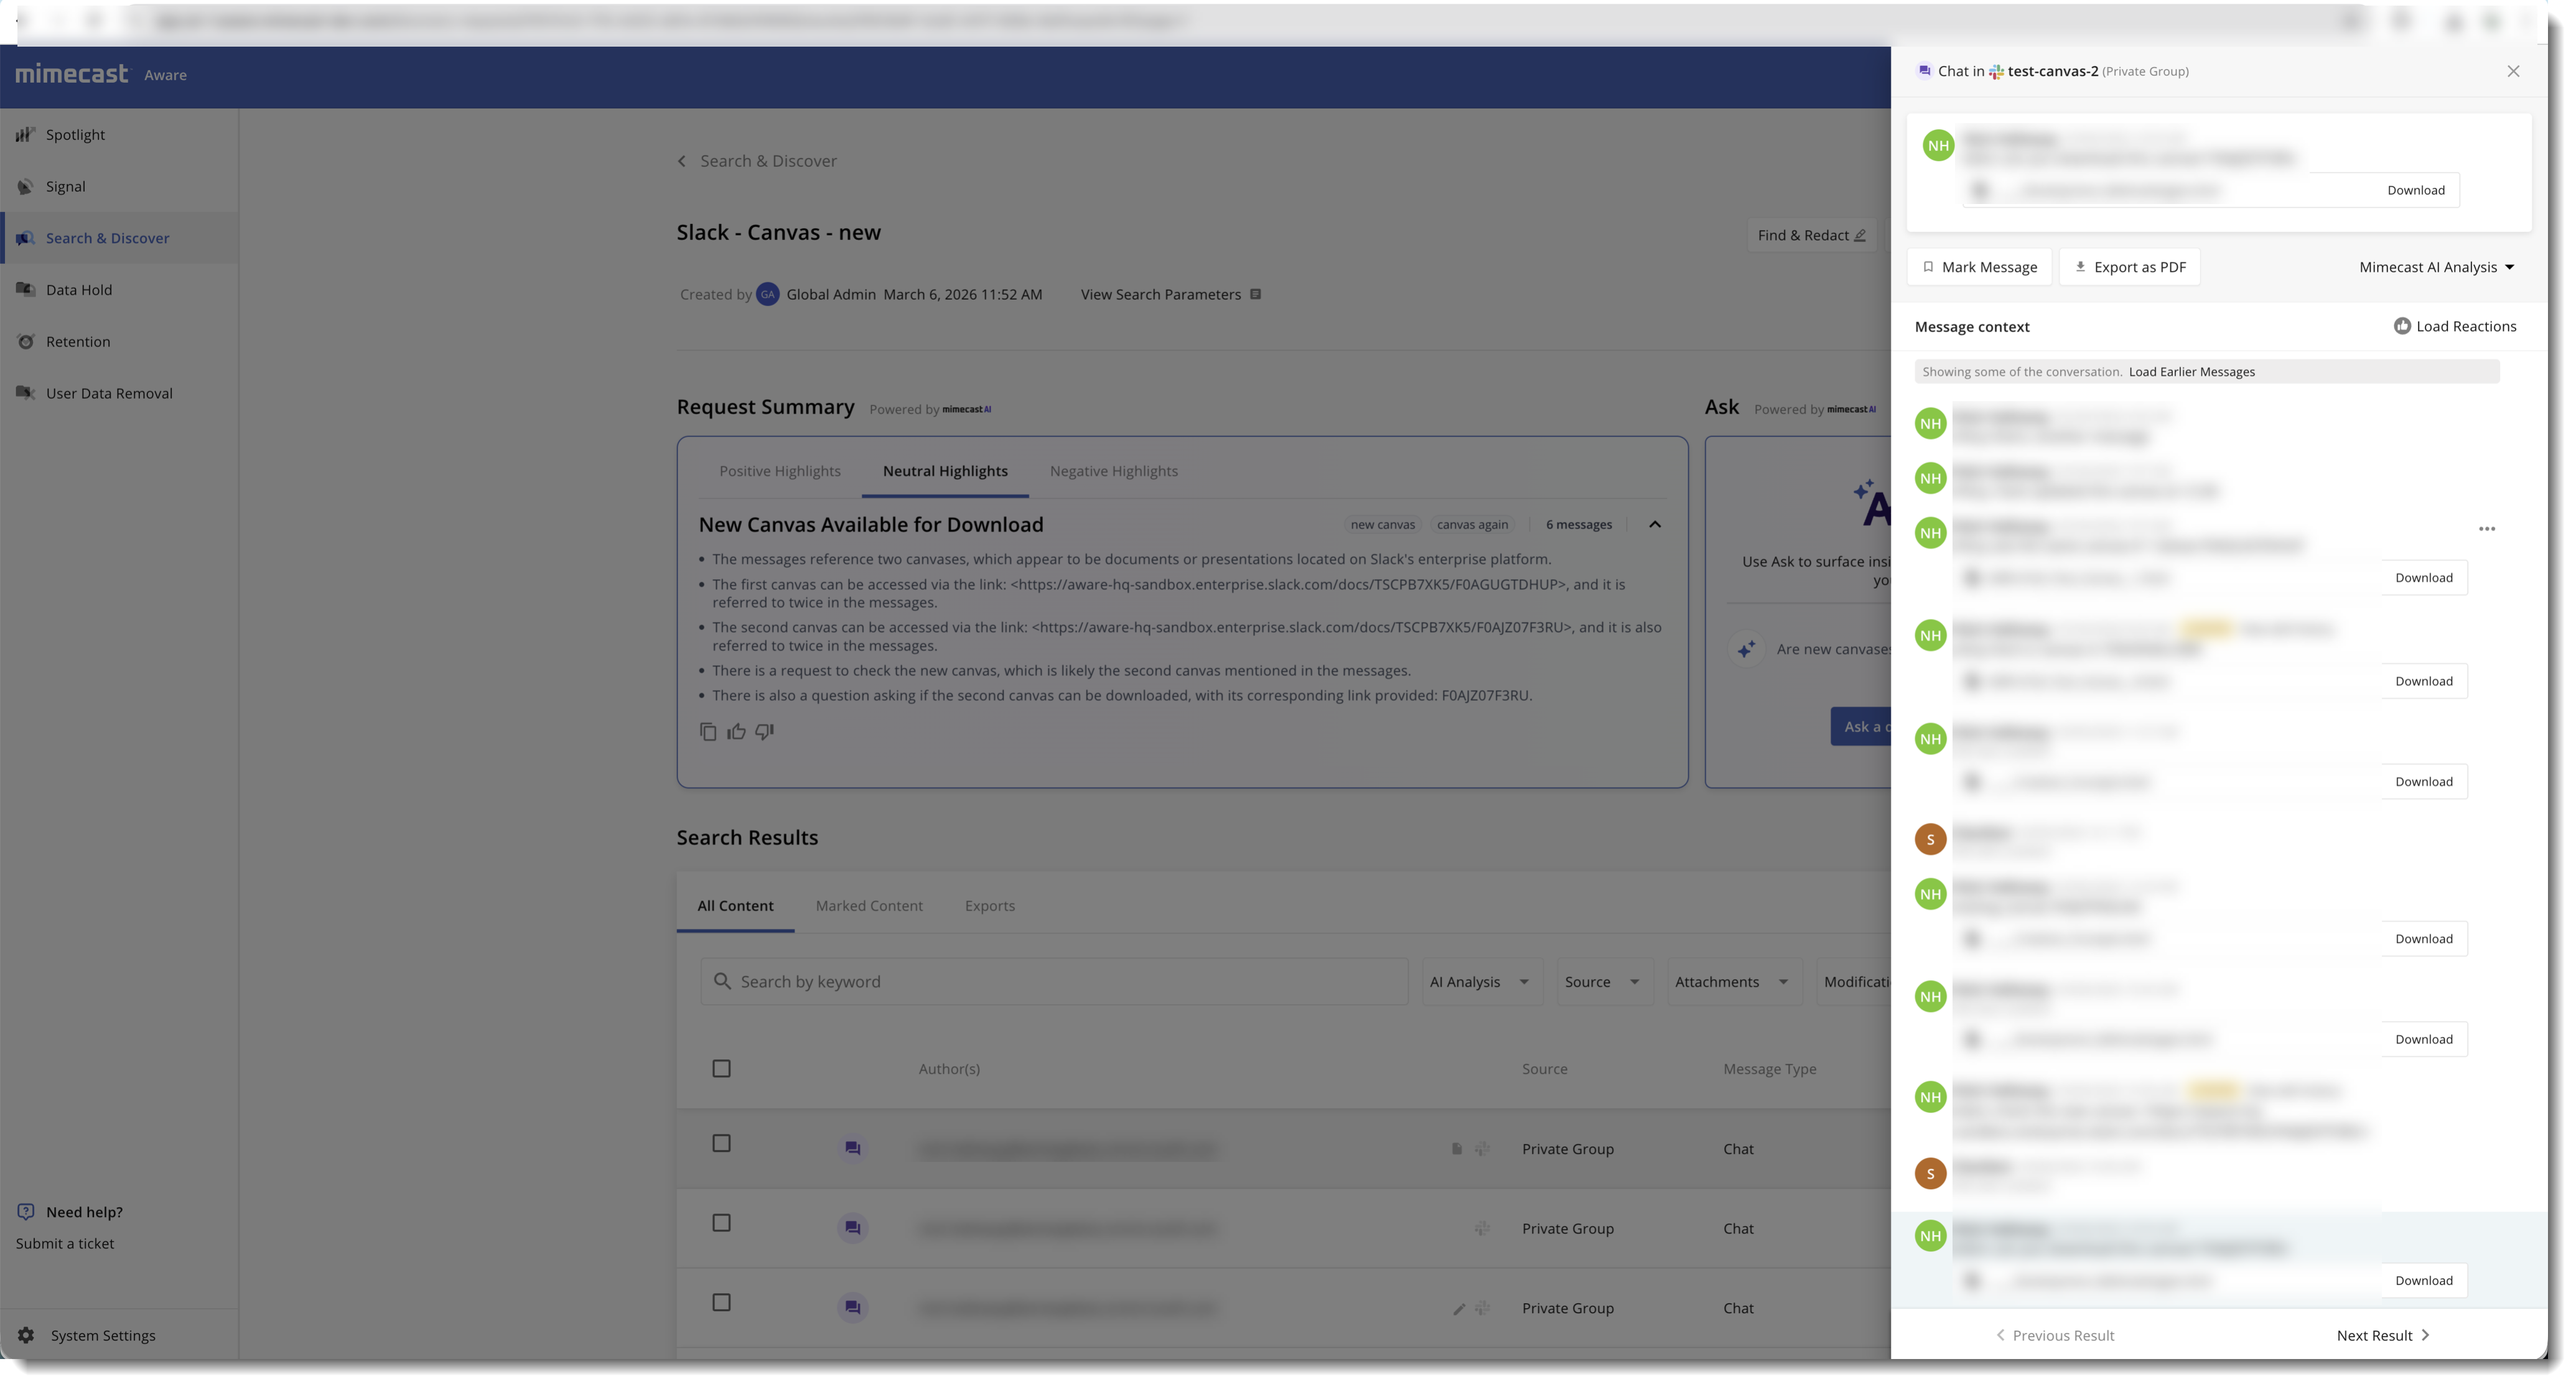Click Export as PDF button
Image resolution: width=2576 pixels, height=1387 pixels.
pos(2130,268)
